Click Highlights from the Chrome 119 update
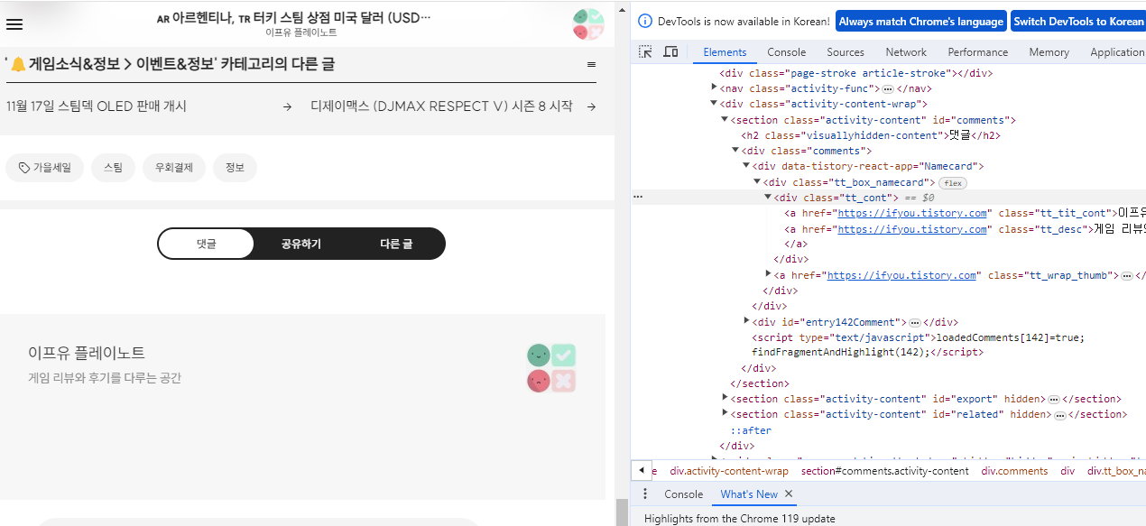Viewport: 1146px width, 526px height. 740,519
